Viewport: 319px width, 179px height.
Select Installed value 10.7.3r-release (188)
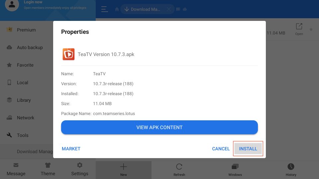[113, 93]
